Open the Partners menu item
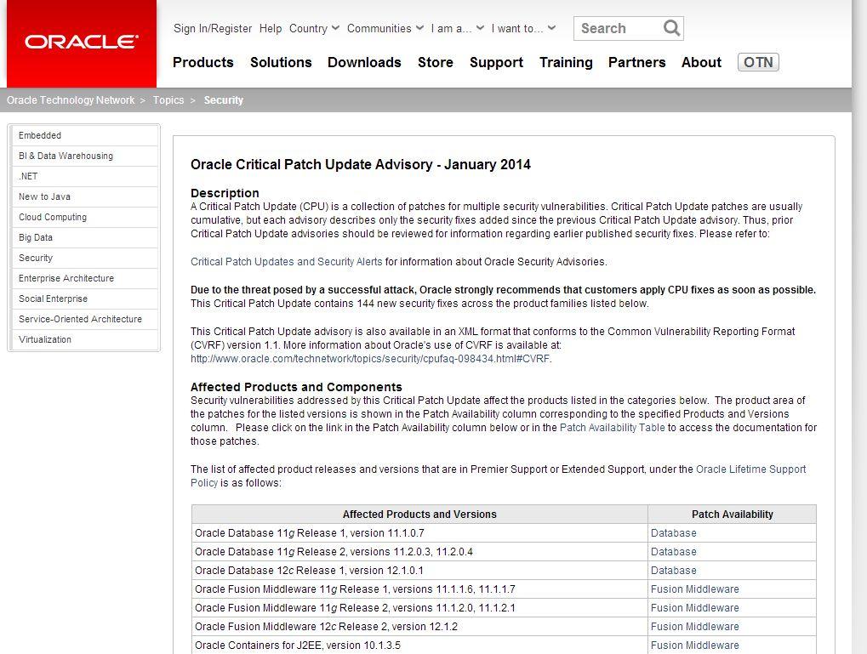867x654 pixels. tap(636, 62)
